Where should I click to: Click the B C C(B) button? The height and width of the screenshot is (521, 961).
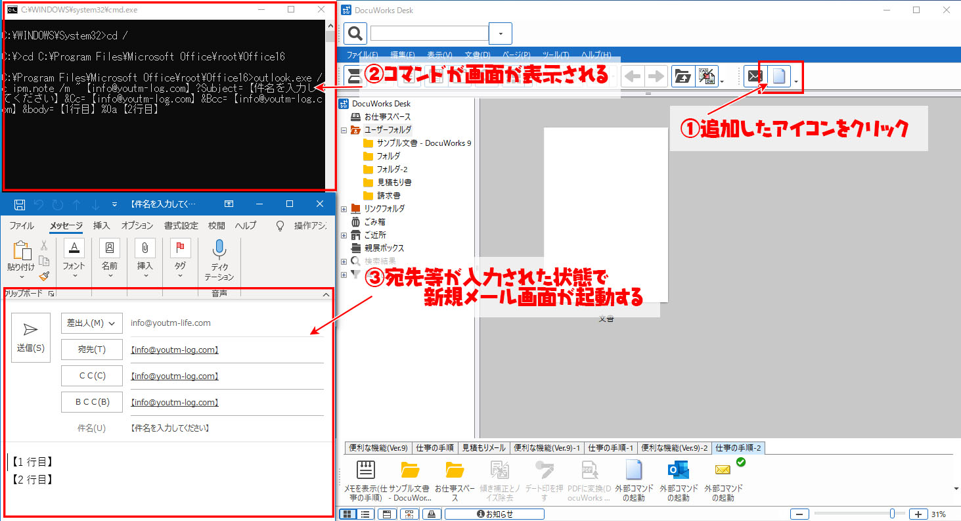92,402
